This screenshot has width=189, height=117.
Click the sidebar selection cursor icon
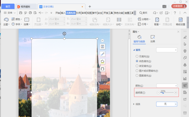coord(185,44)
